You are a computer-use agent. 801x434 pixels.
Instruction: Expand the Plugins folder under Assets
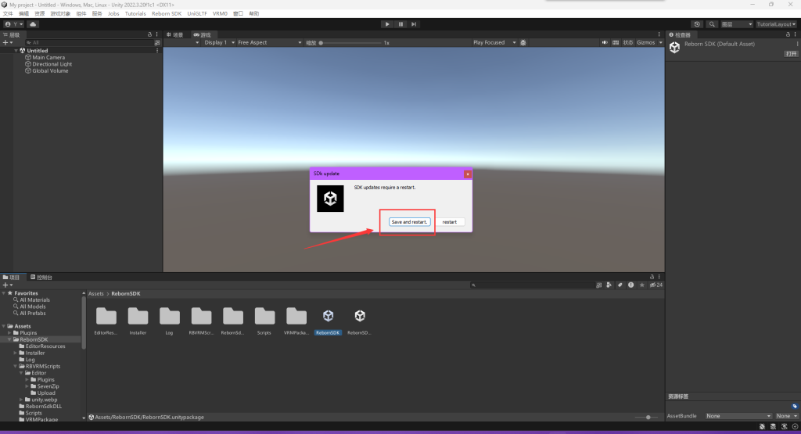click(16, 332)
